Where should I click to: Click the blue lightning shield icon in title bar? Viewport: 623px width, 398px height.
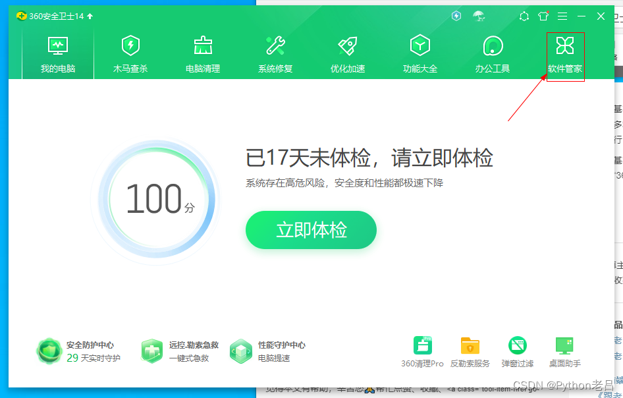[x=456, y=16]
